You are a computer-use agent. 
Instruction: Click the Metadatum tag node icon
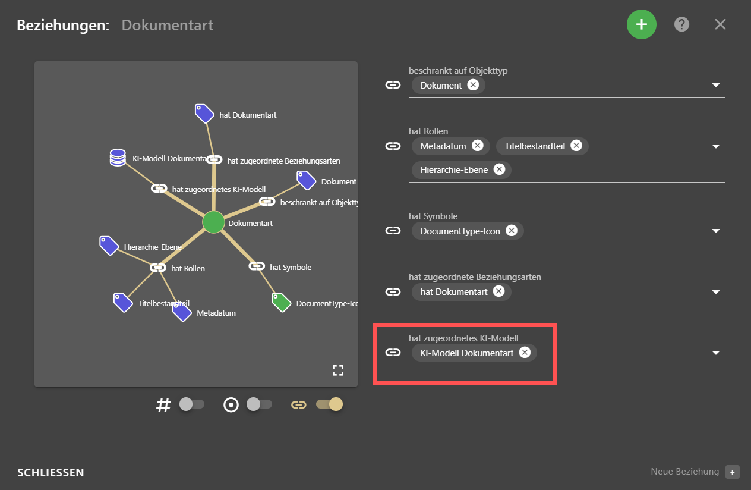(182, 312)
